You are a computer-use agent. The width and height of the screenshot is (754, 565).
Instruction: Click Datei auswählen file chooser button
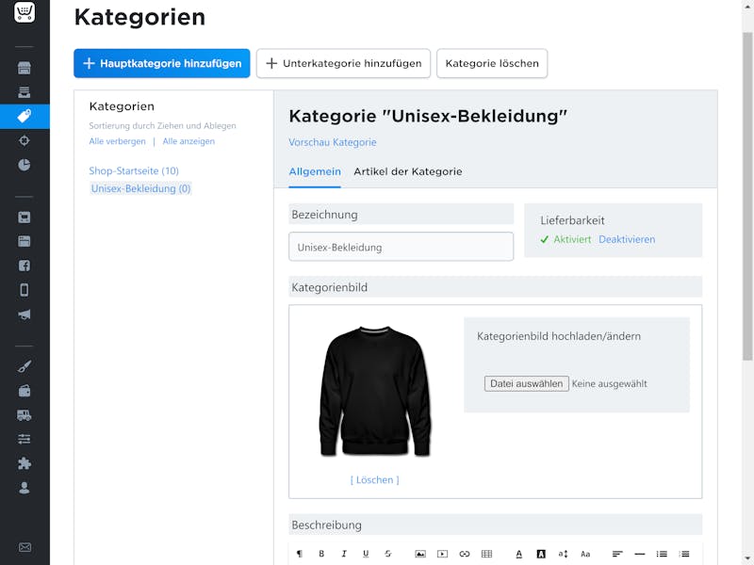pyautogui.click(x=527, y=384)
